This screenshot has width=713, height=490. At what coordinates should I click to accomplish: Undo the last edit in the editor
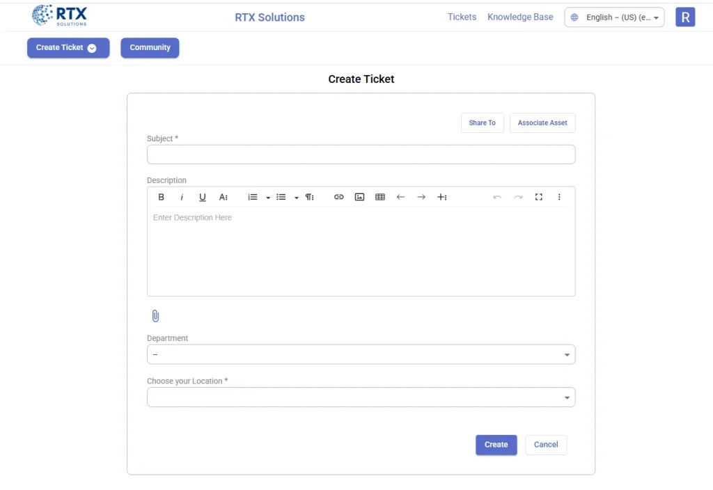tap(497, 197)
